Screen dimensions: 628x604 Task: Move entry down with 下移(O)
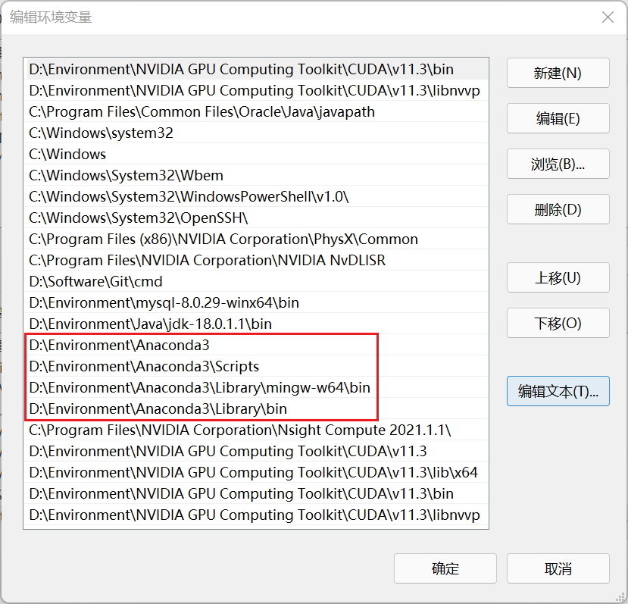click(x=558, y=323)
